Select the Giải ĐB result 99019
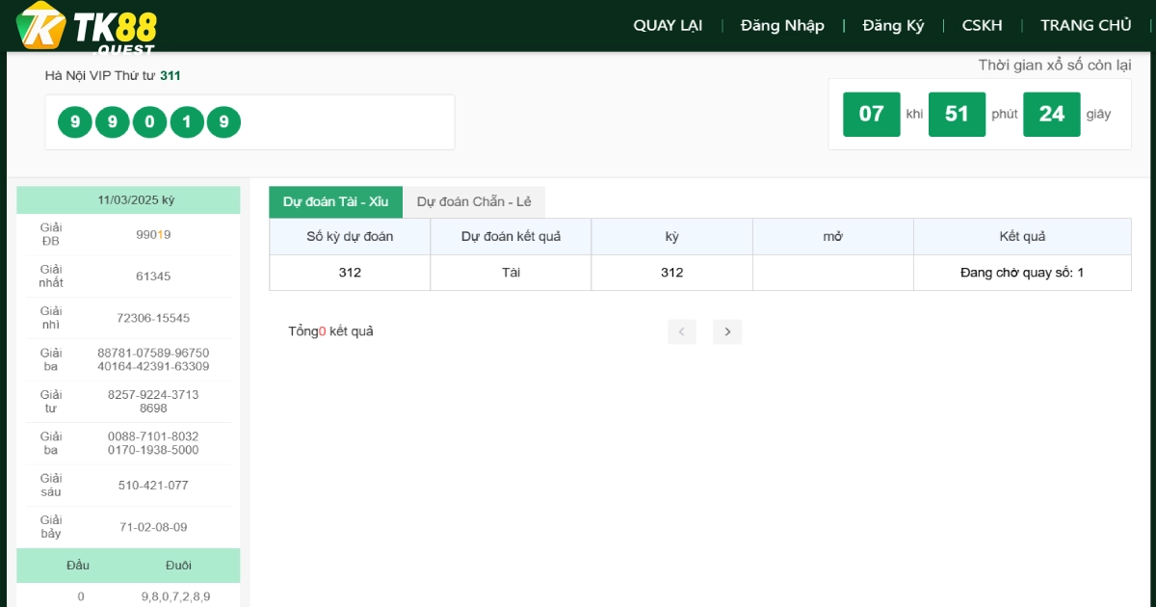Screen dimensions: 1156x607 pyautogui.click(x=153, y=234)
